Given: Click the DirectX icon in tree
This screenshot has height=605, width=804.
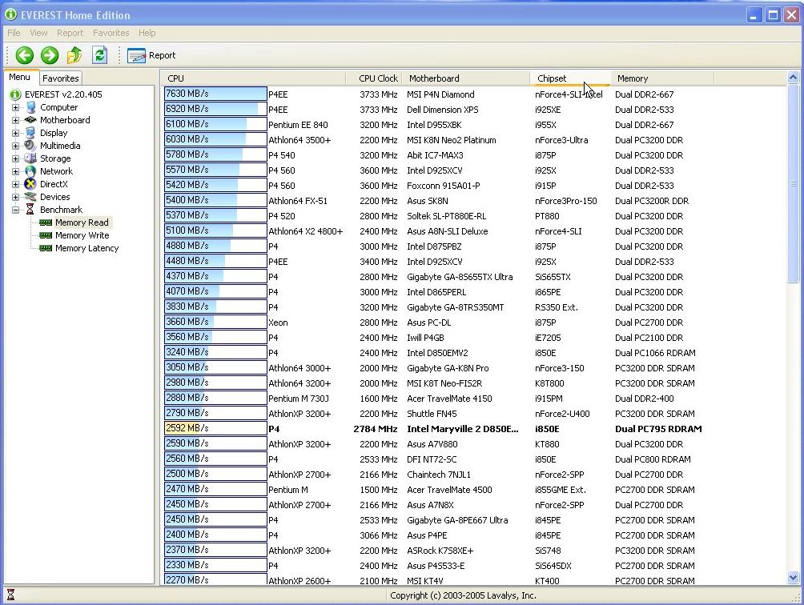Looking at the screenshot, I should click(x=30, y=184).
